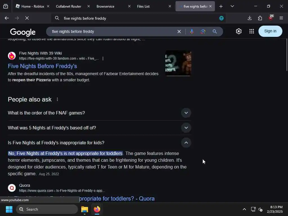Open the extension with 25 badge

[x=271, y=18]
